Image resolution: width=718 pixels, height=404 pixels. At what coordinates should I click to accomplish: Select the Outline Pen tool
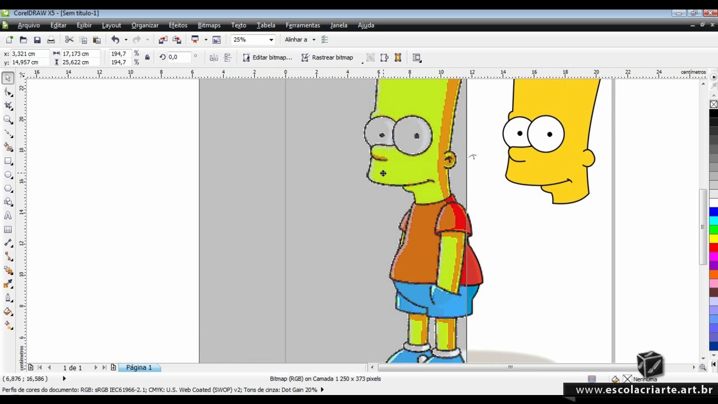click(x=8, y=298)
